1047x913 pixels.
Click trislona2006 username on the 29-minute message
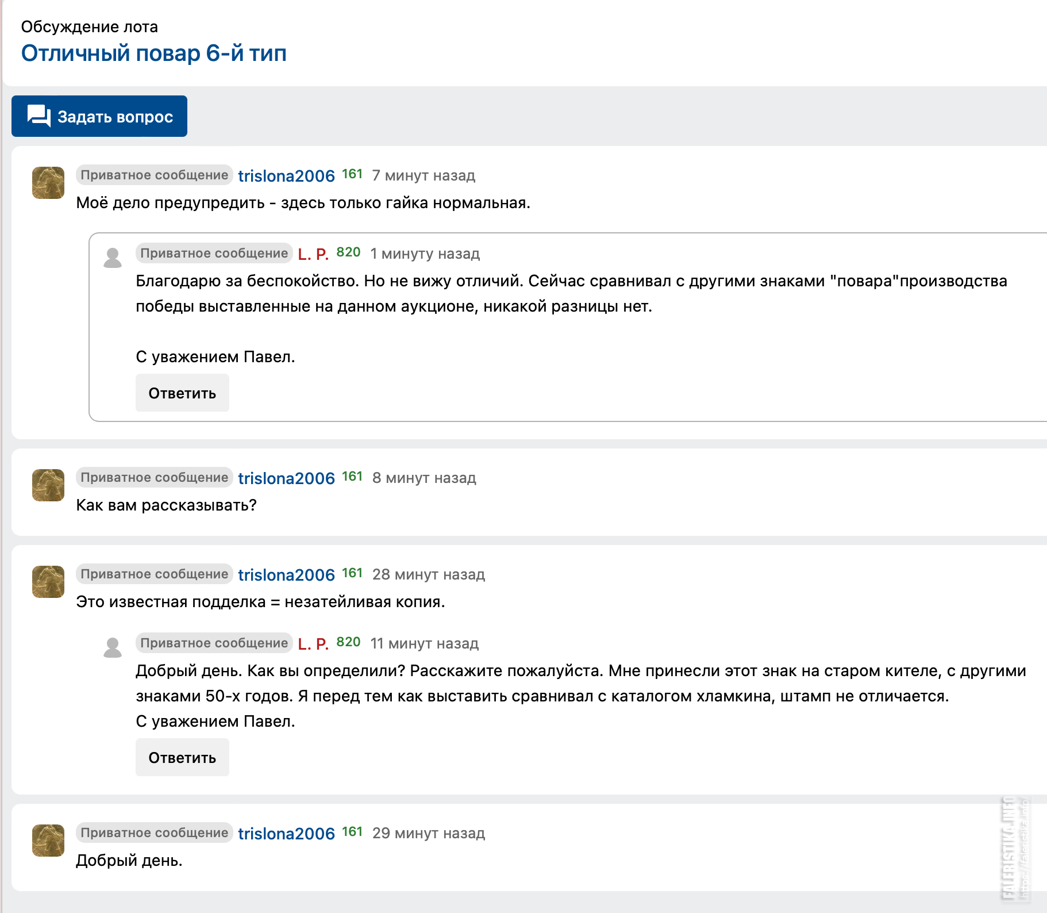tap(286, 834)
